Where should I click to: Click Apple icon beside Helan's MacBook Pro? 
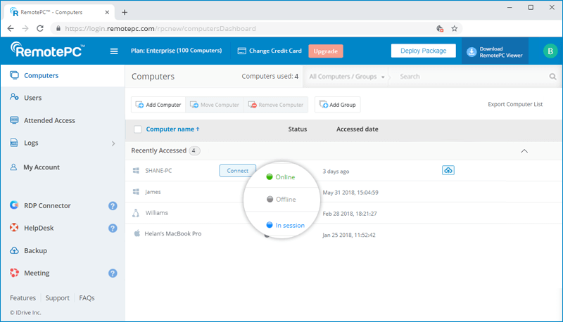(x=137, y=233)
